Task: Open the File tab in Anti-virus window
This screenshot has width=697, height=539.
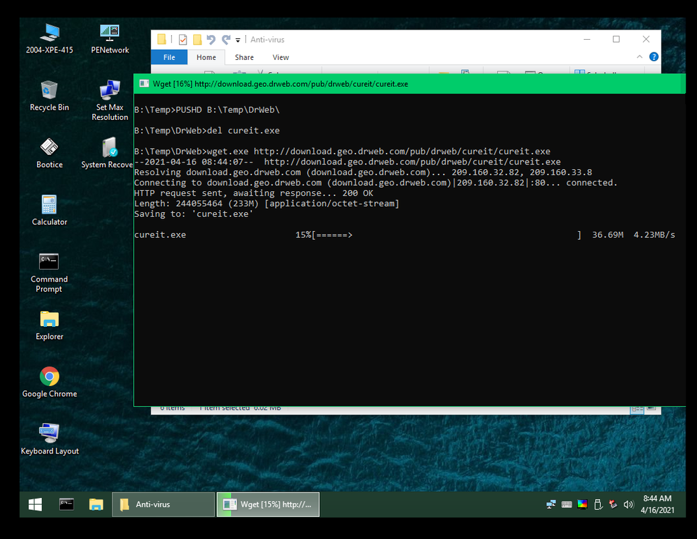Action: (169, 57)
